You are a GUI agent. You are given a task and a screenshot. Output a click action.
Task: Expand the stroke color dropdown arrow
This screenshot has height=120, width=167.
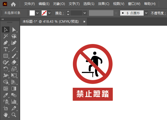click(x=49, y=13)
